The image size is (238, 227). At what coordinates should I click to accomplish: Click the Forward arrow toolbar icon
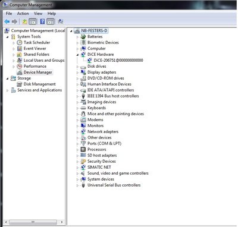[14, 21]
